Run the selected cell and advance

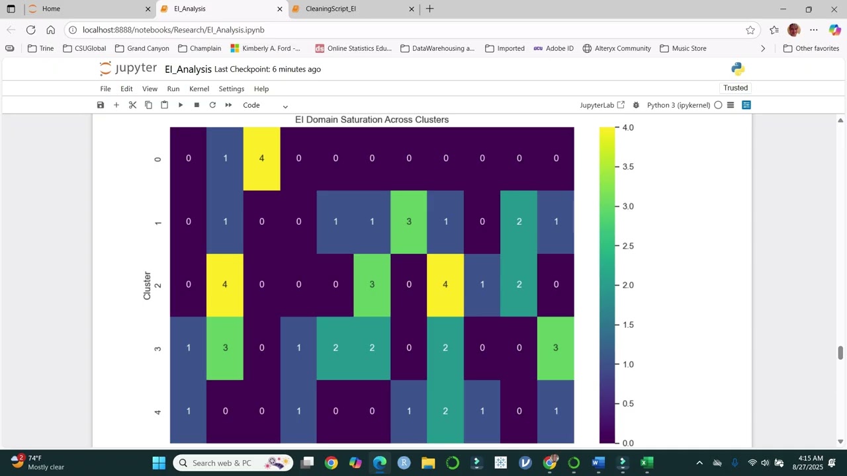pos(181,105)
